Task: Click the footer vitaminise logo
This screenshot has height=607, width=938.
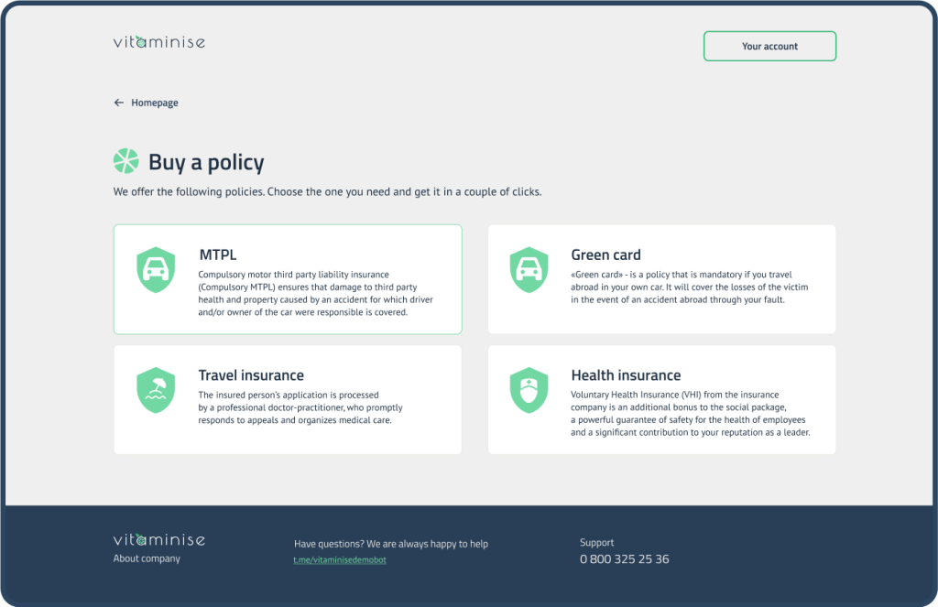Action: click(x=159, y=539)
